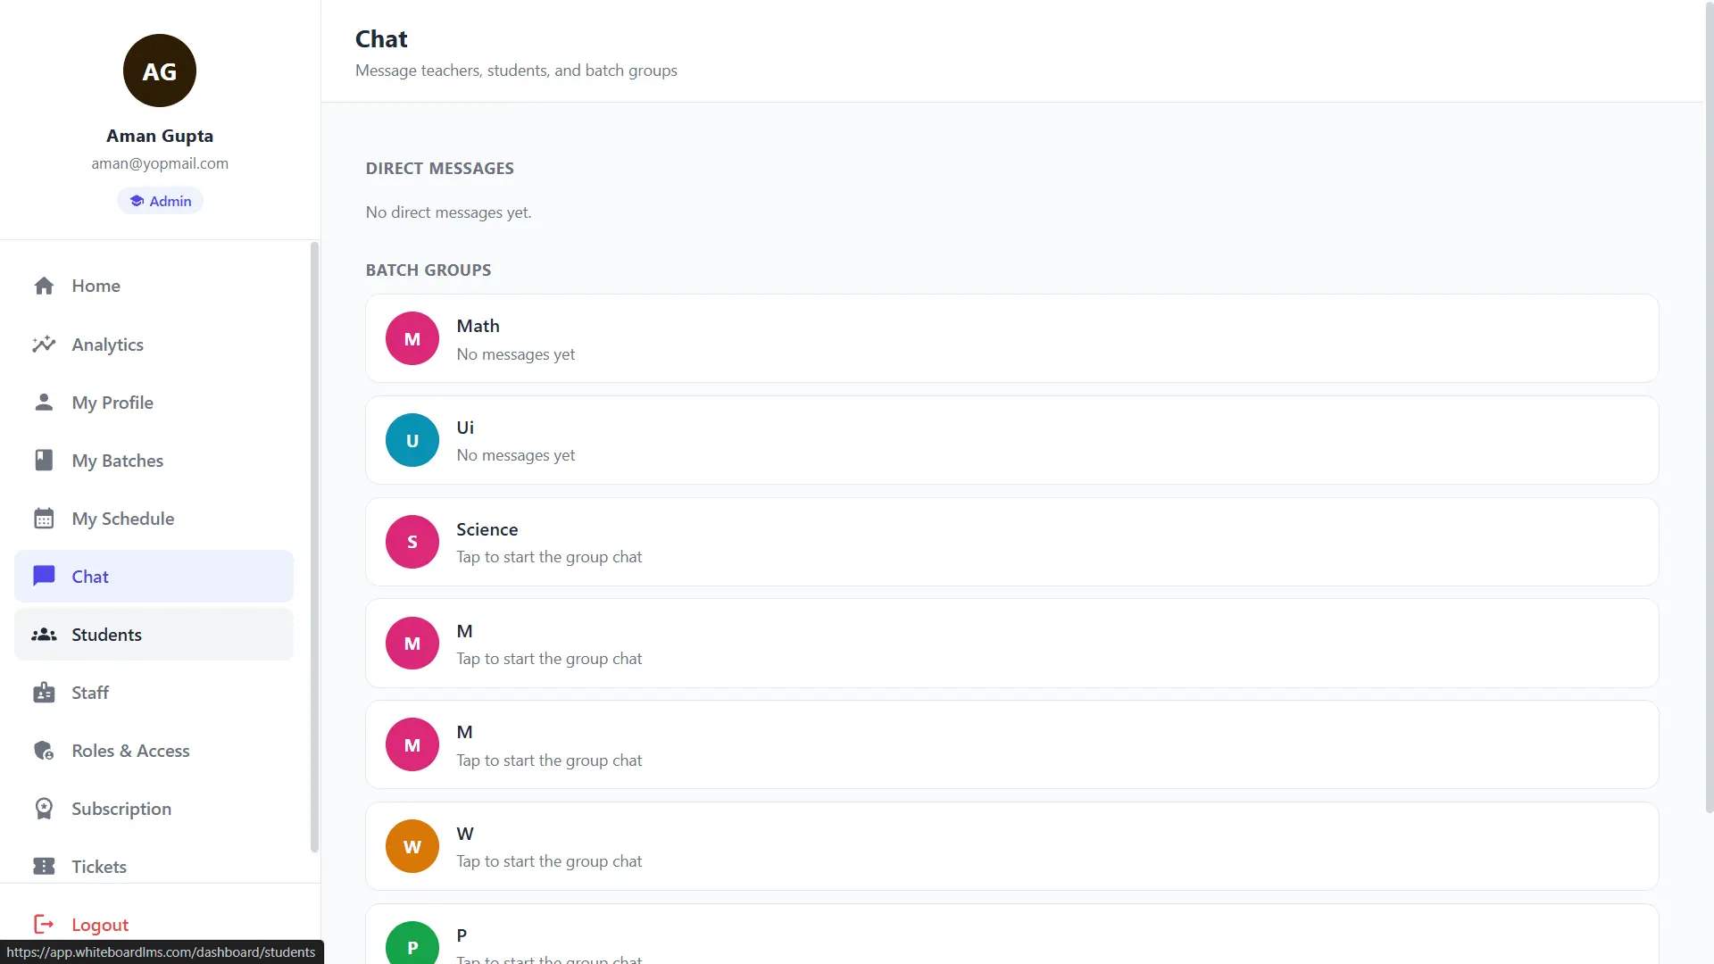Open My Batches section
The image size is (1714, 964).
(x=154, y=461)
